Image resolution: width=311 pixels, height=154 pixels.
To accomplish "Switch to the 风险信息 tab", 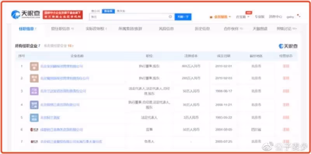I will [x=166, y=29].
